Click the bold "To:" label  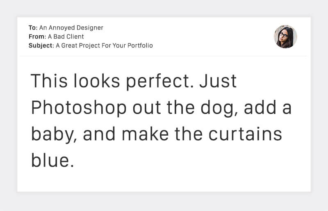[33, 28]
